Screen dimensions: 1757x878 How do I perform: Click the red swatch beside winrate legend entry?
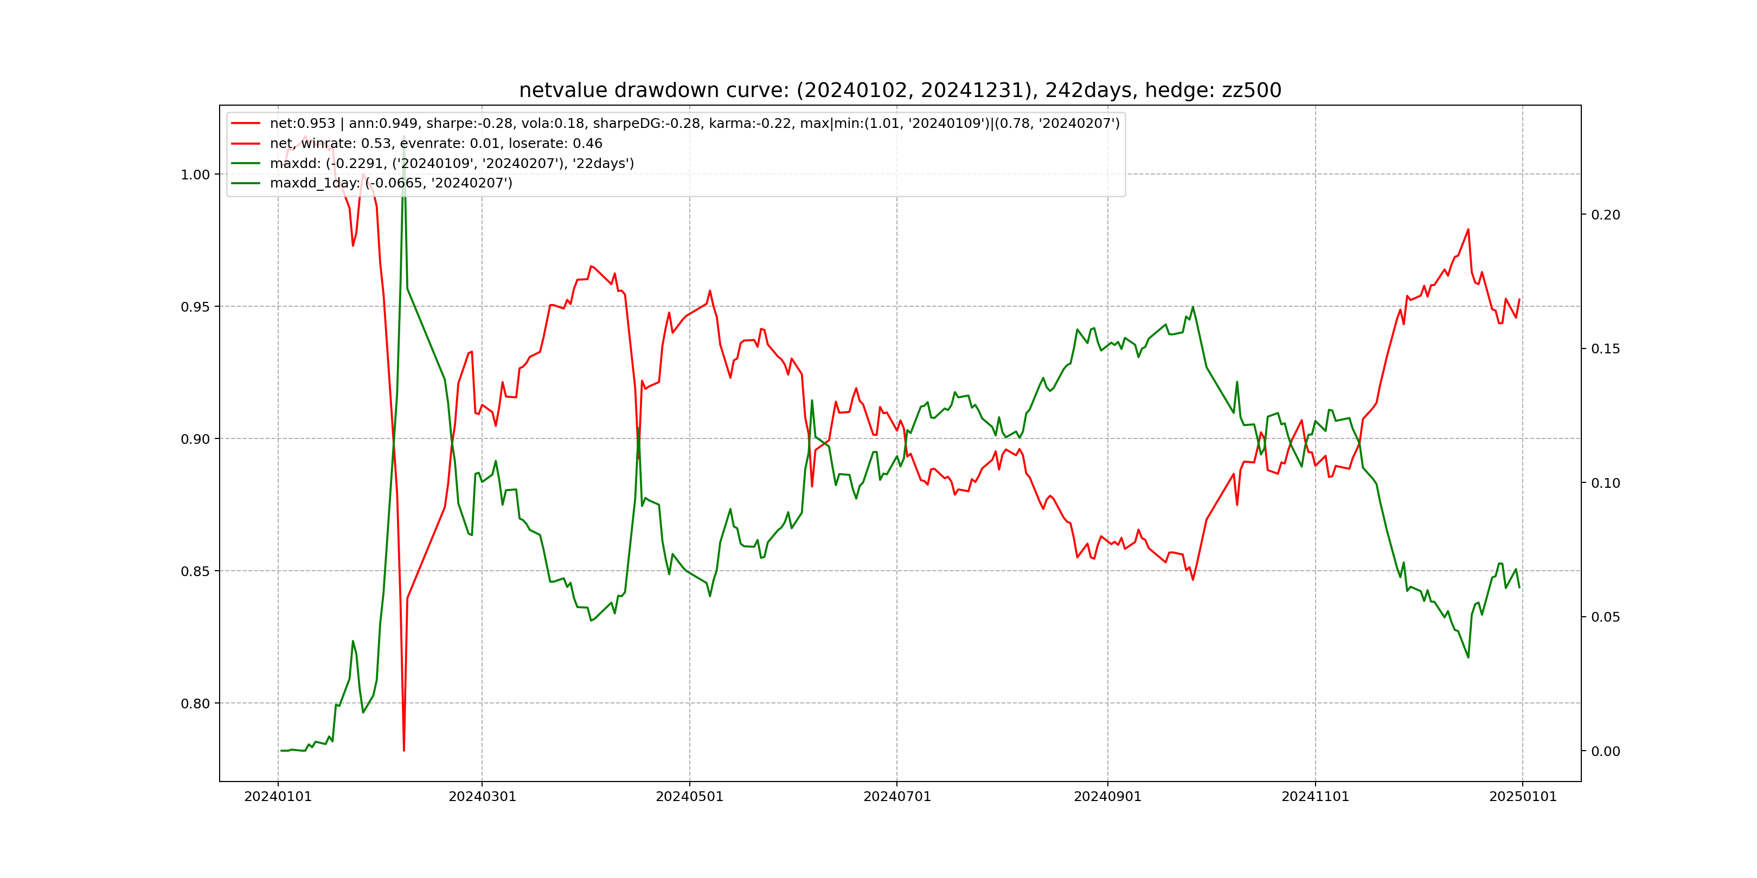tap(246, 143)
